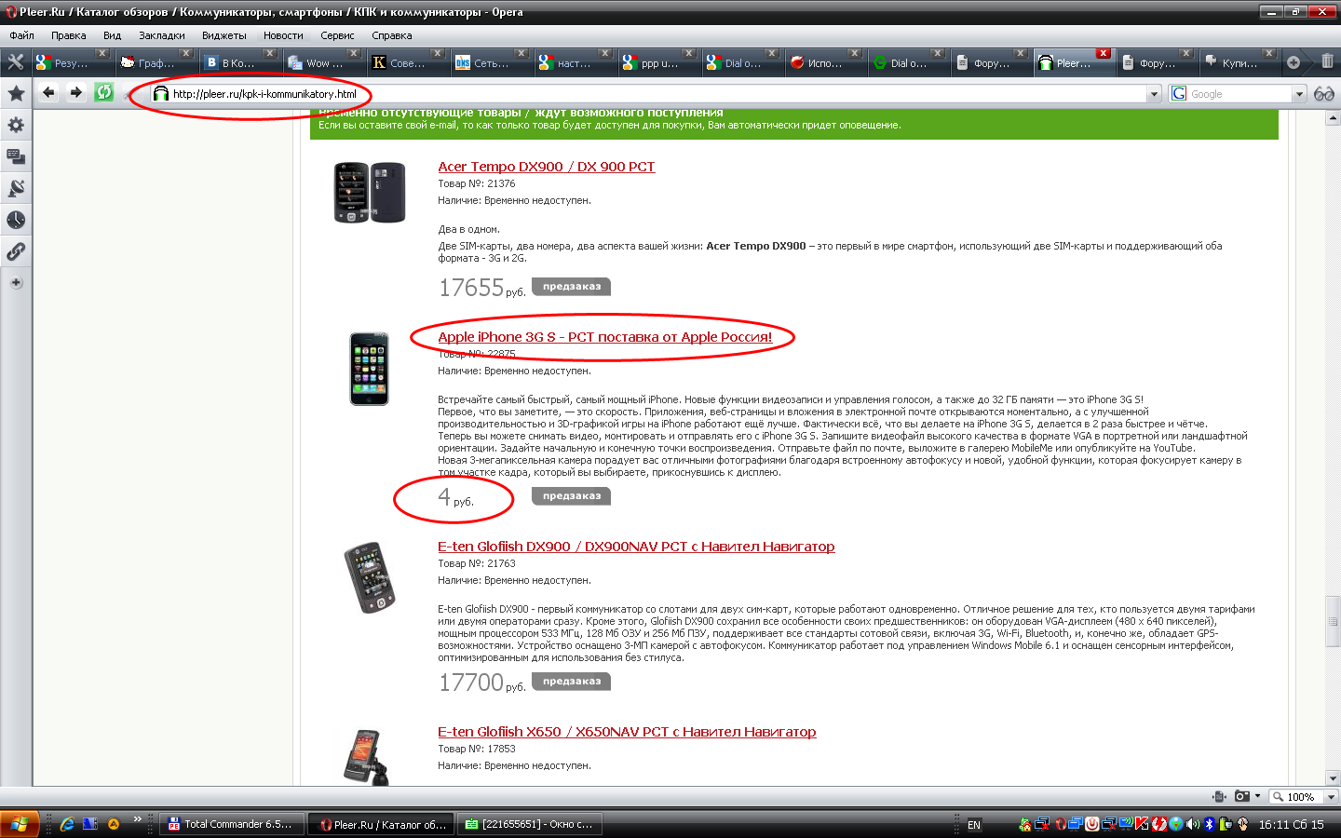
Task: Reload the page with the green button
Action: tap(104, 92)
